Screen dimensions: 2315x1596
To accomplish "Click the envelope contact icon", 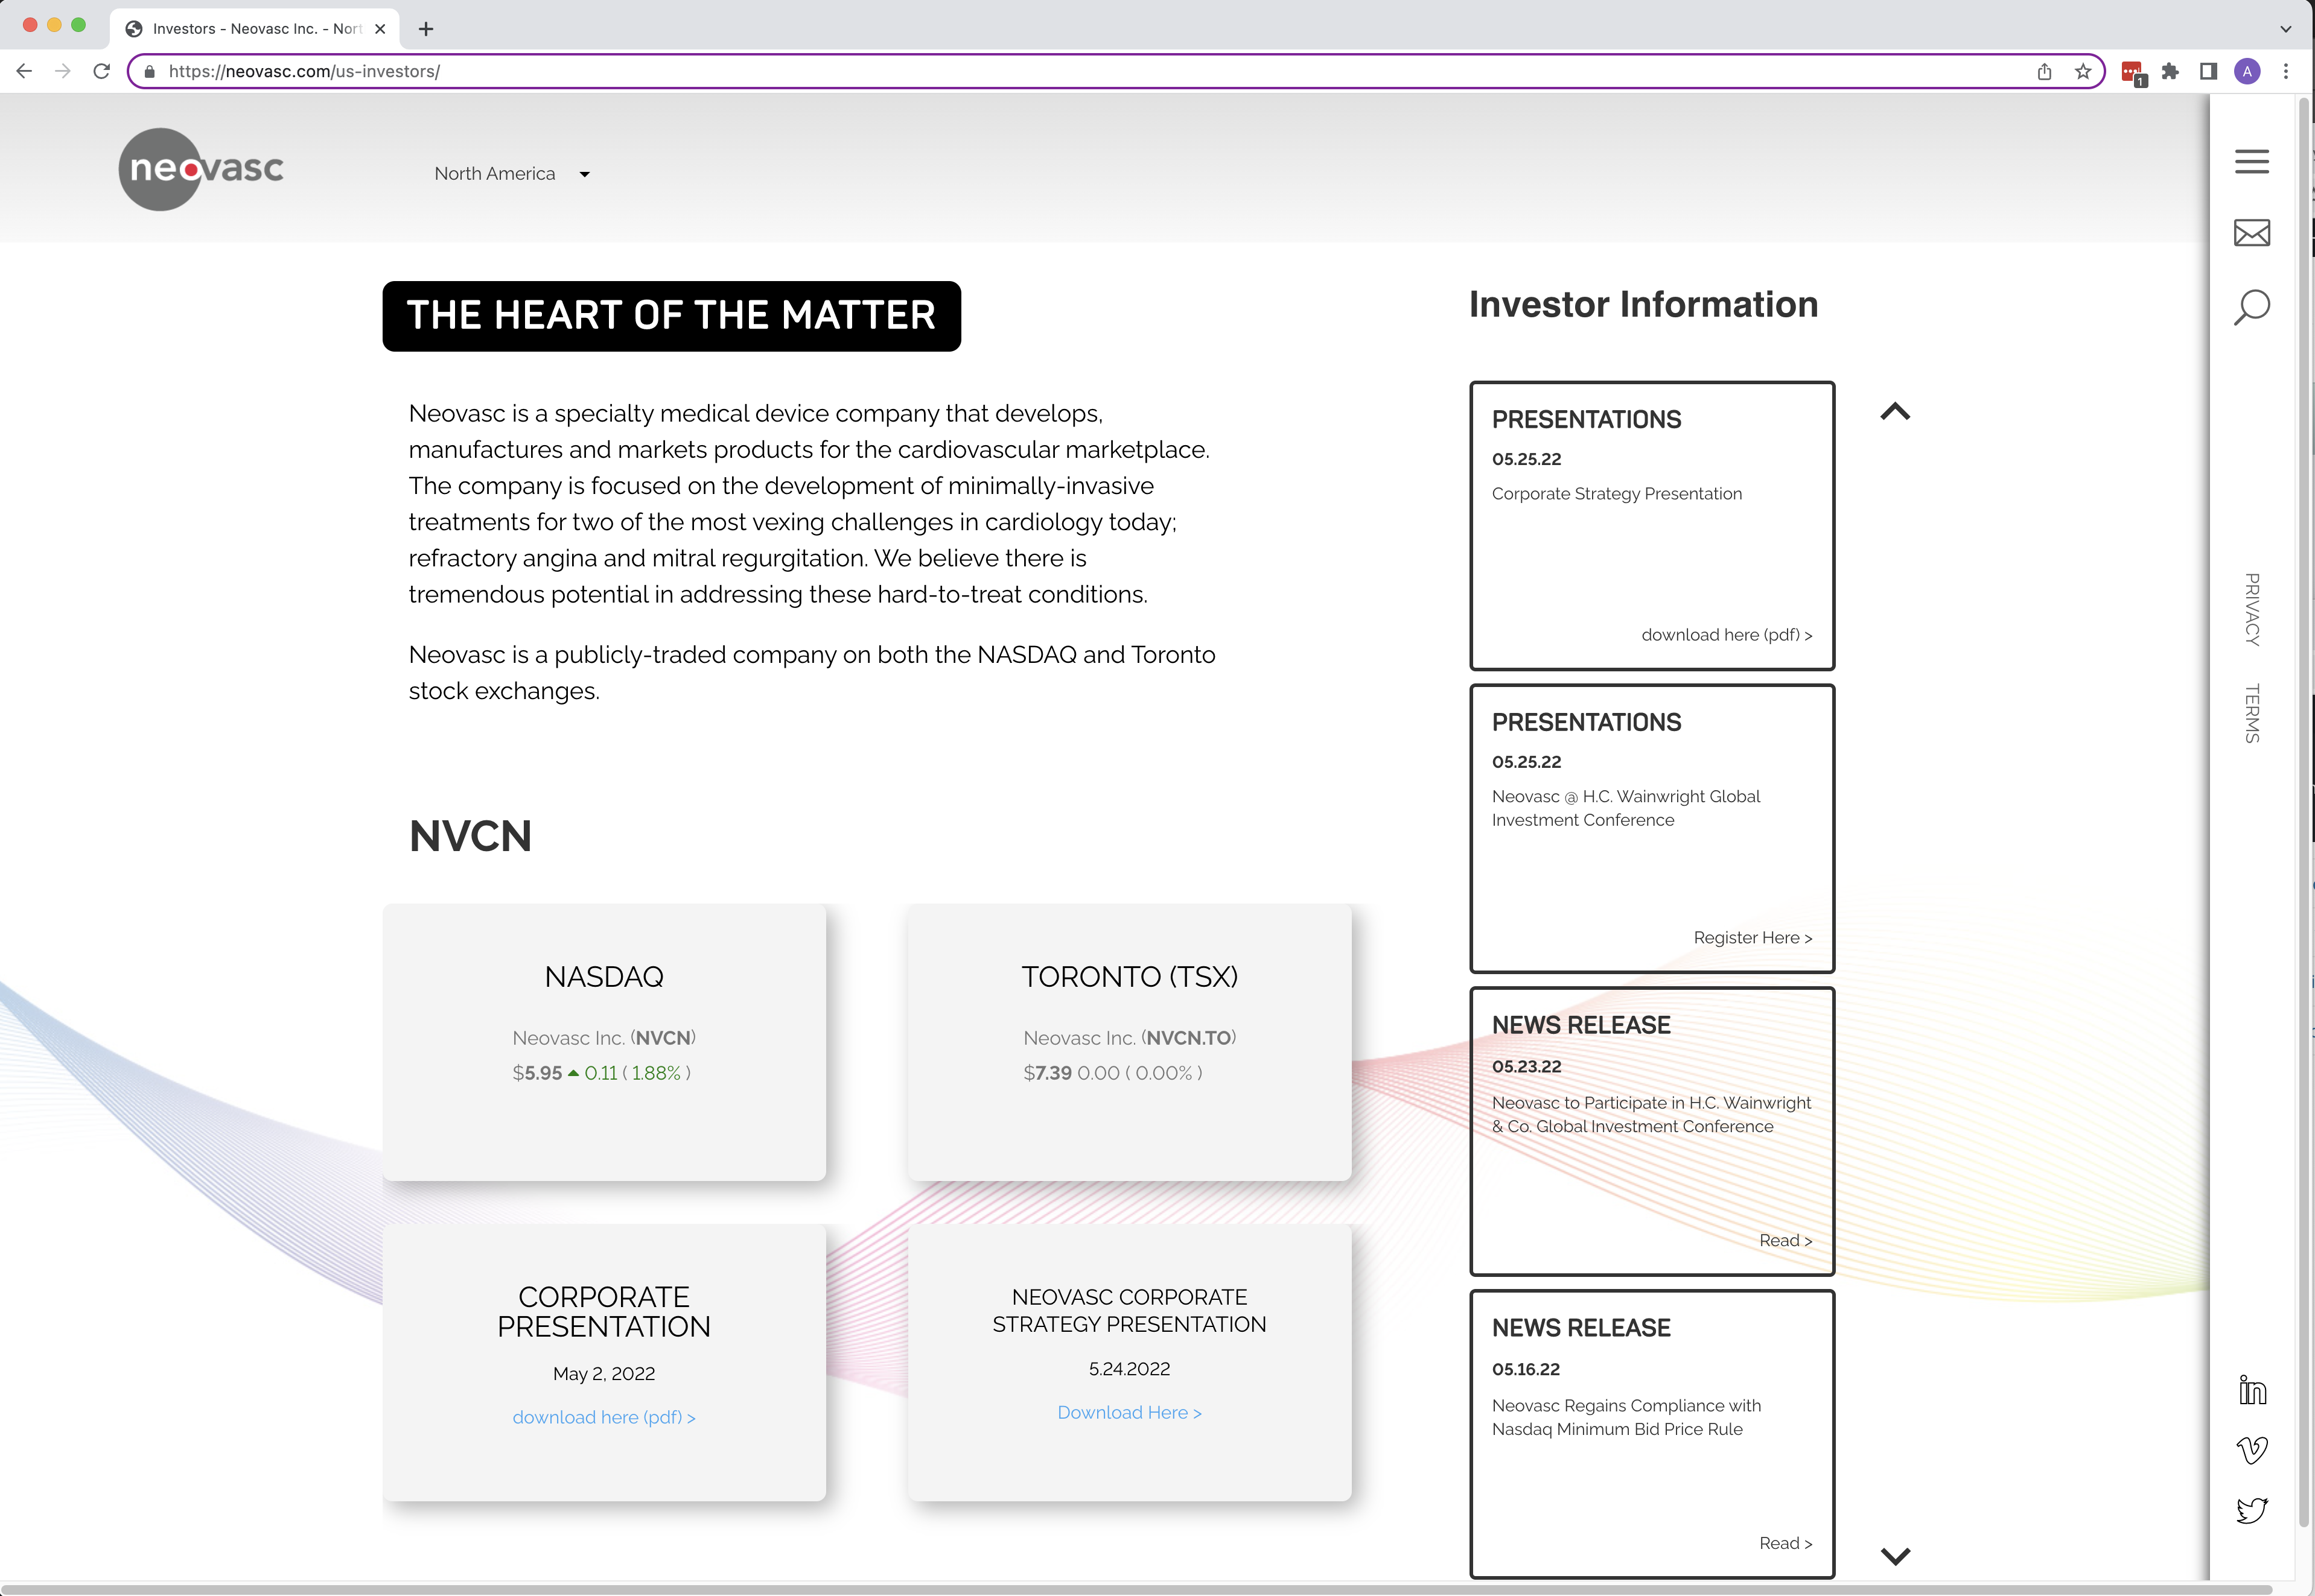I will (x=2251, y=233).
